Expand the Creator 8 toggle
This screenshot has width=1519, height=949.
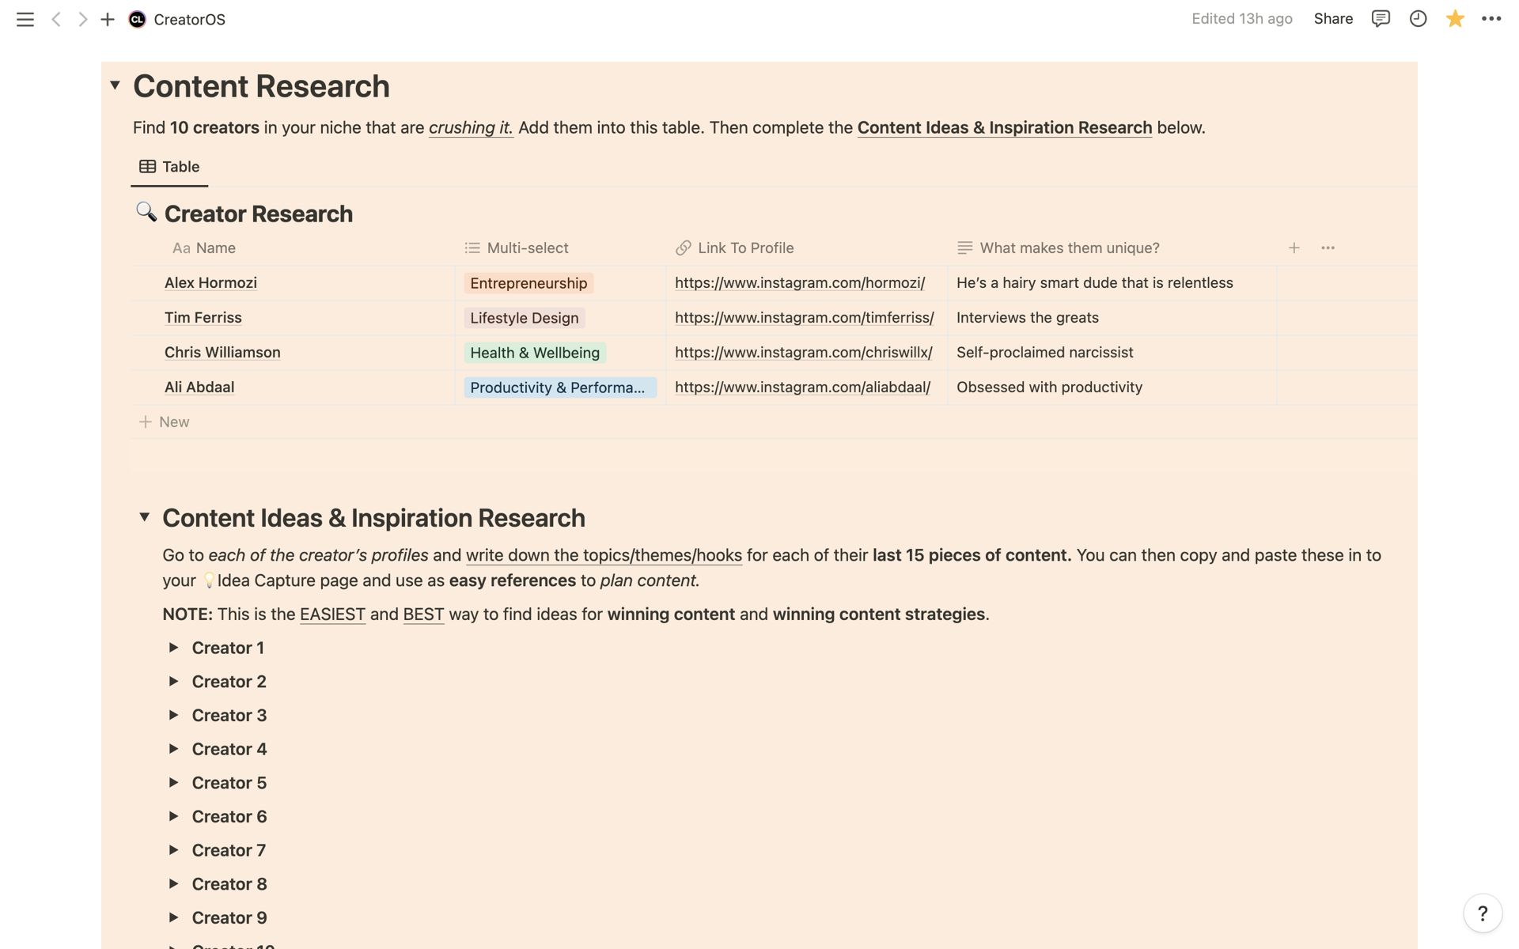pyautogui.click(x=173, y=883)
